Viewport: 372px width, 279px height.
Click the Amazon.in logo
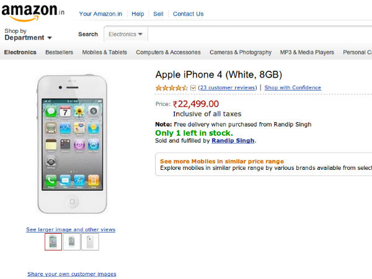pyautogui.click(x=34, y=12)
